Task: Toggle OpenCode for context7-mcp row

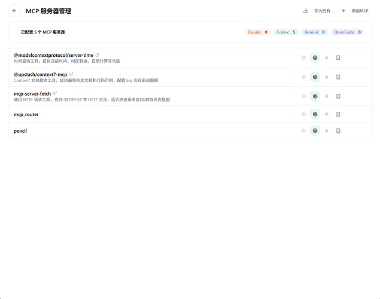Action: pos(338,77)
